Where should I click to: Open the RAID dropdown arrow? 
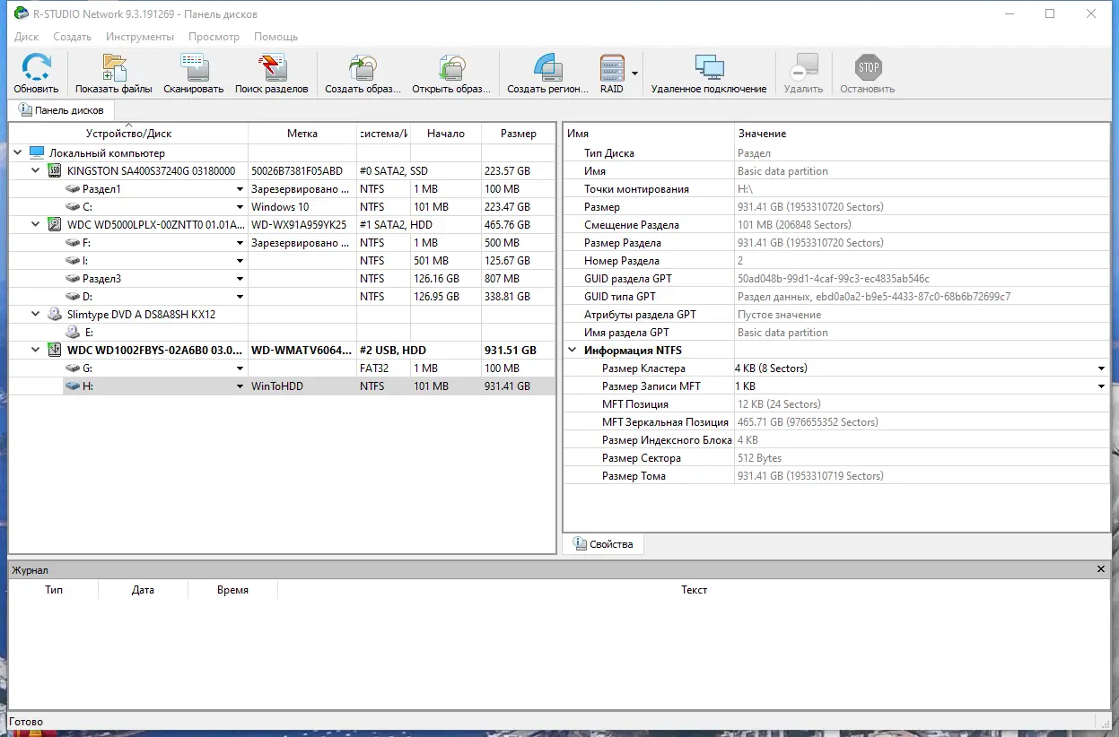pyautogui.click(x=634, y=74)
